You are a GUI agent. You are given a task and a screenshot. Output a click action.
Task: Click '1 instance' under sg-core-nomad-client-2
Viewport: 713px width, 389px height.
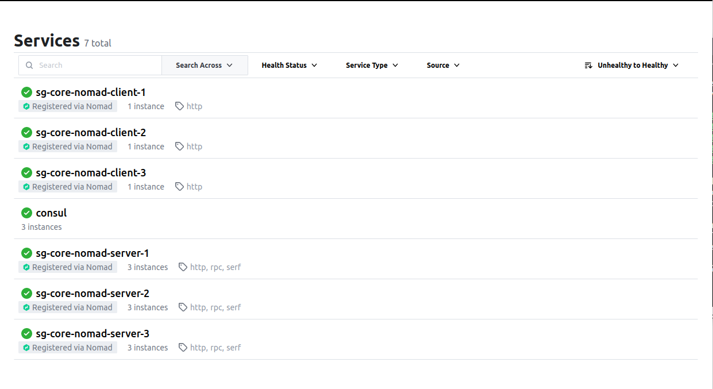[x=146, y=147]
